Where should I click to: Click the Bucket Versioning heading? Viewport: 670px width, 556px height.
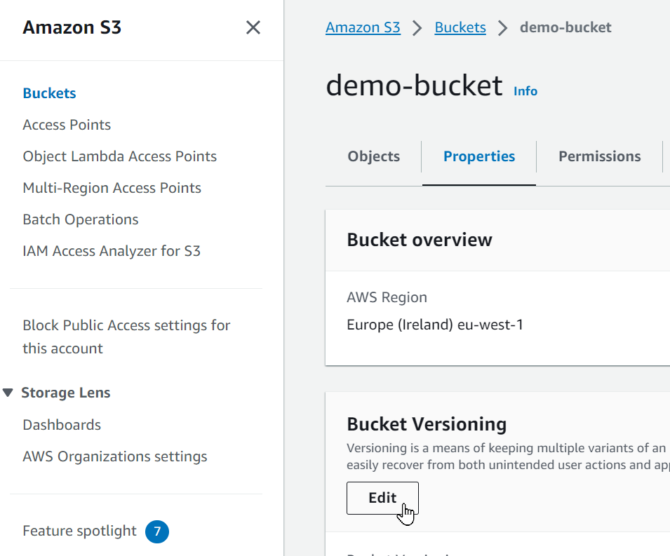coord(427,424)
